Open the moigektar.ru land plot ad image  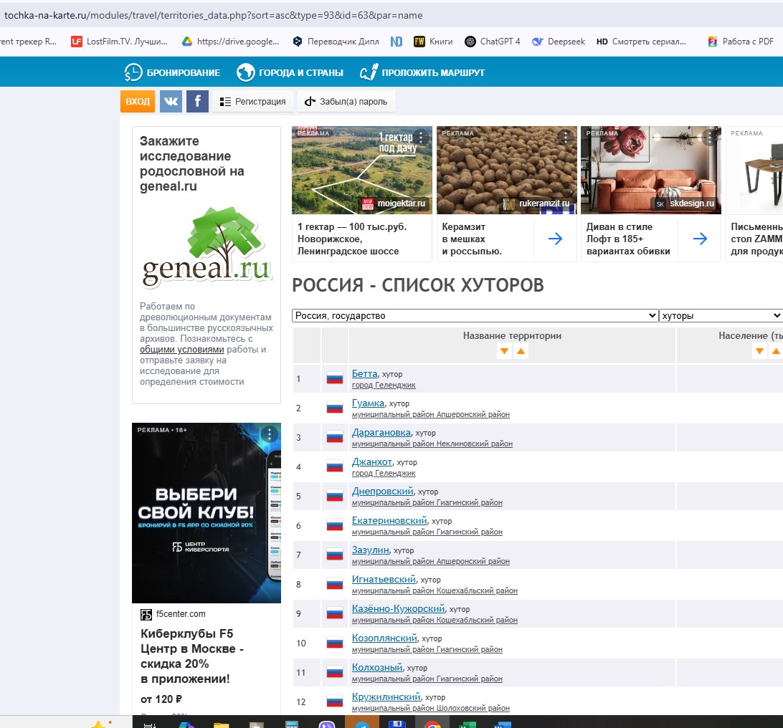tap(362, 170)
